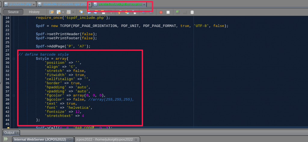Screen dimensions: 308x142
Task: Close the Output panel tab
Action: pyautogui.click(x=17, y=133)
